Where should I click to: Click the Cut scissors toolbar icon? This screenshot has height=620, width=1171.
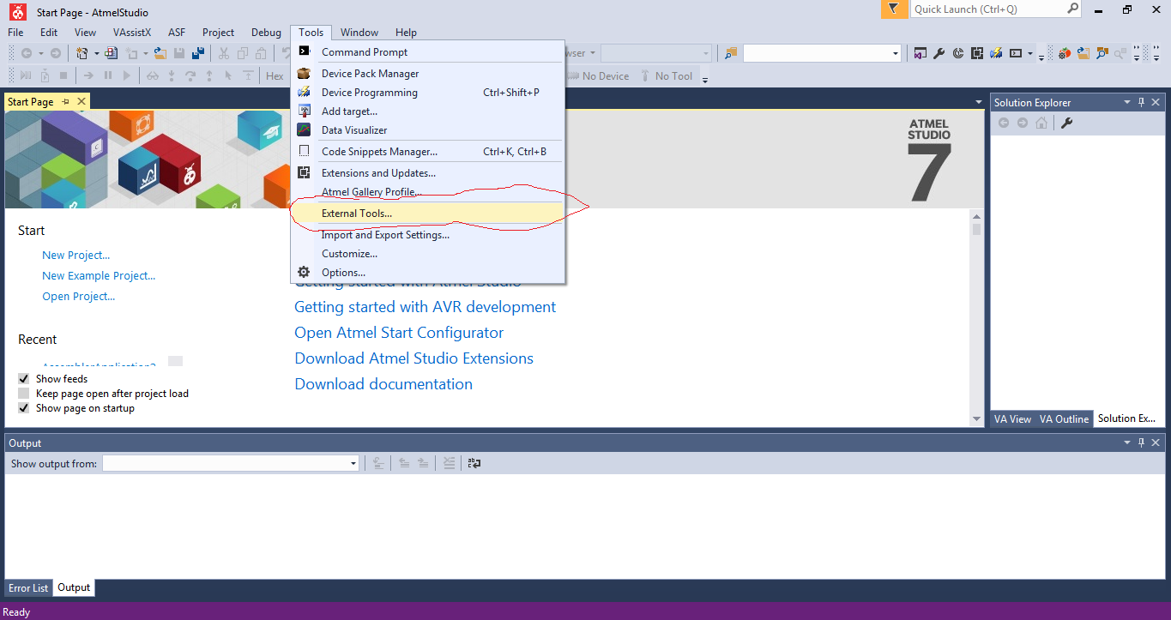point(223,53)
